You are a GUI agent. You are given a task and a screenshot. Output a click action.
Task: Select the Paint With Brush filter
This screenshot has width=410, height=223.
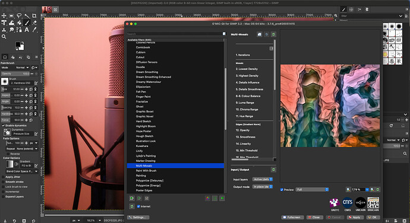(x=146, y=171)
